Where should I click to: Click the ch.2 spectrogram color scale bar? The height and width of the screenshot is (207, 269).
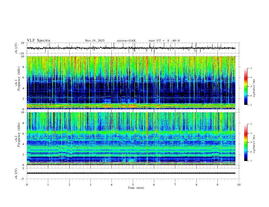point(246,142)
